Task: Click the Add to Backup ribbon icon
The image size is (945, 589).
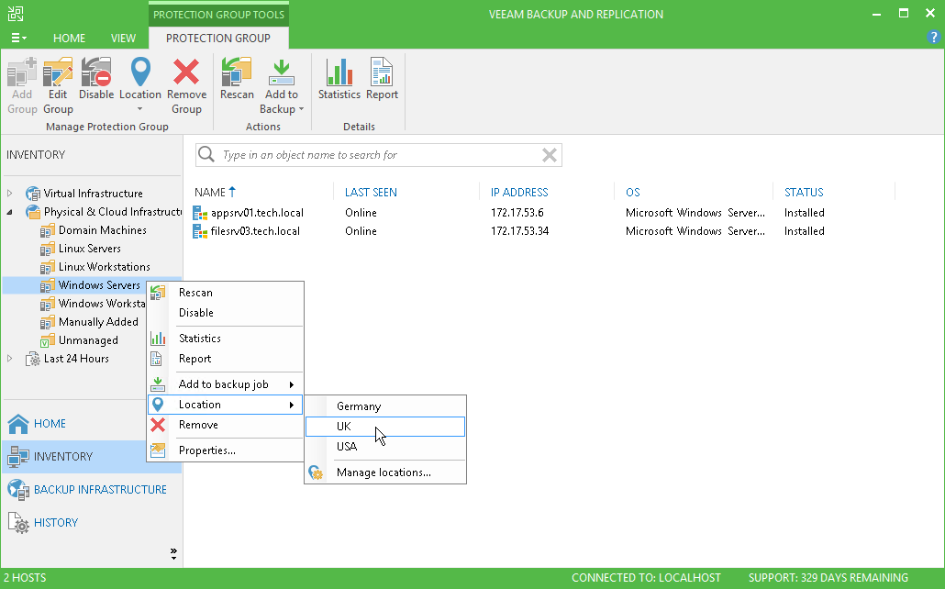Action: (282, 72)
